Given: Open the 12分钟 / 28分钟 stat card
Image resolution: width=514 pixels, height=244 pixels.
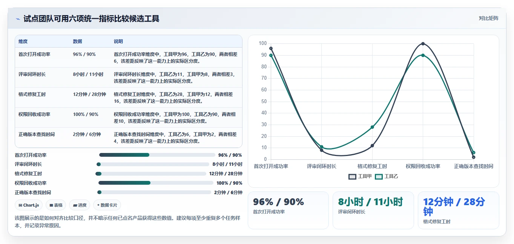Looking at the screenshot, I should click(458, 210).
